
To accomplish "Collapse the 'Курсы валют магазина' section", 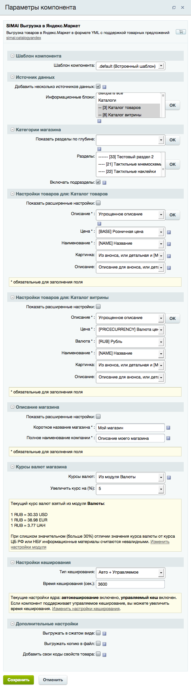I will click(x=13, y=466).
